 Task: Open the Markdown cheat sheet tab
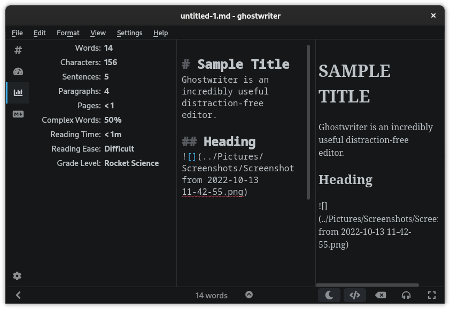point(18,114)
